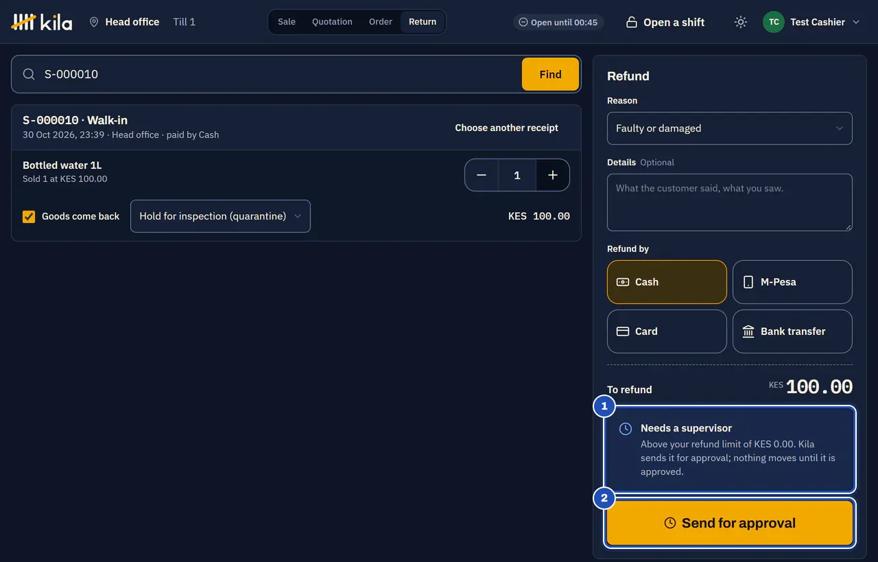Click the Open until 00:45 status badge
878x562 pixels.
(x=558, y=22)
